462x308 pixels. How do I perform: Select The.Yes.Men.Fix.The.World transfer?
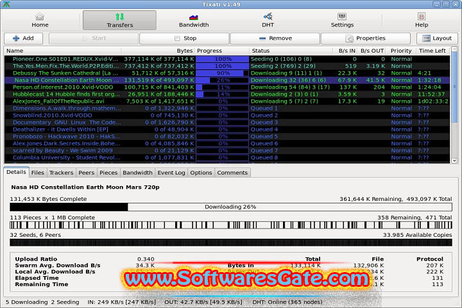pyautogui.click(x=227, y=66)
